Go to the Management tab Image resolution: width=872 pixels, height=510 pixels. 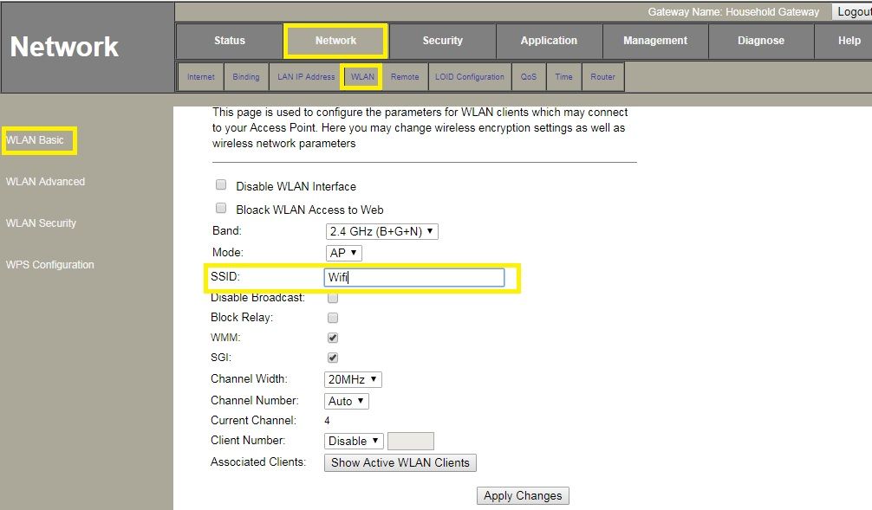(654, 41)
